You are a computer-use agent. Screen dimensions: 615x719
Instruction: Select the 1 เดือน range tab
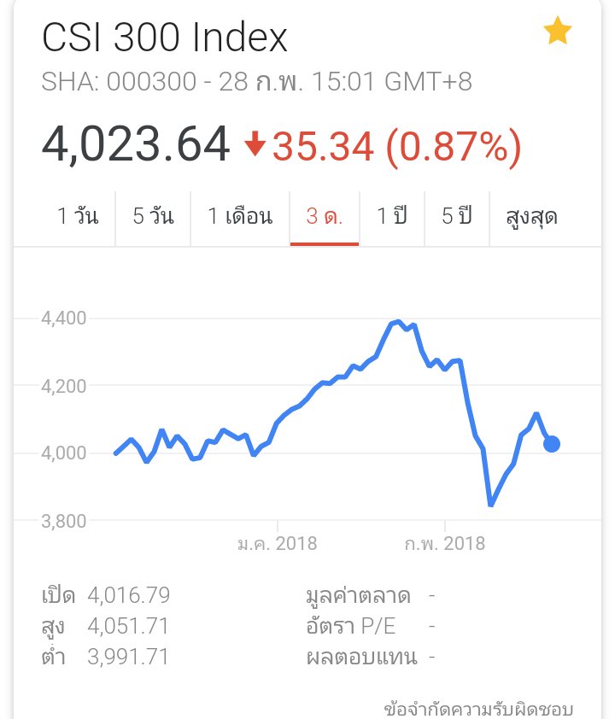pyautogui.click(x=240, y=216)
